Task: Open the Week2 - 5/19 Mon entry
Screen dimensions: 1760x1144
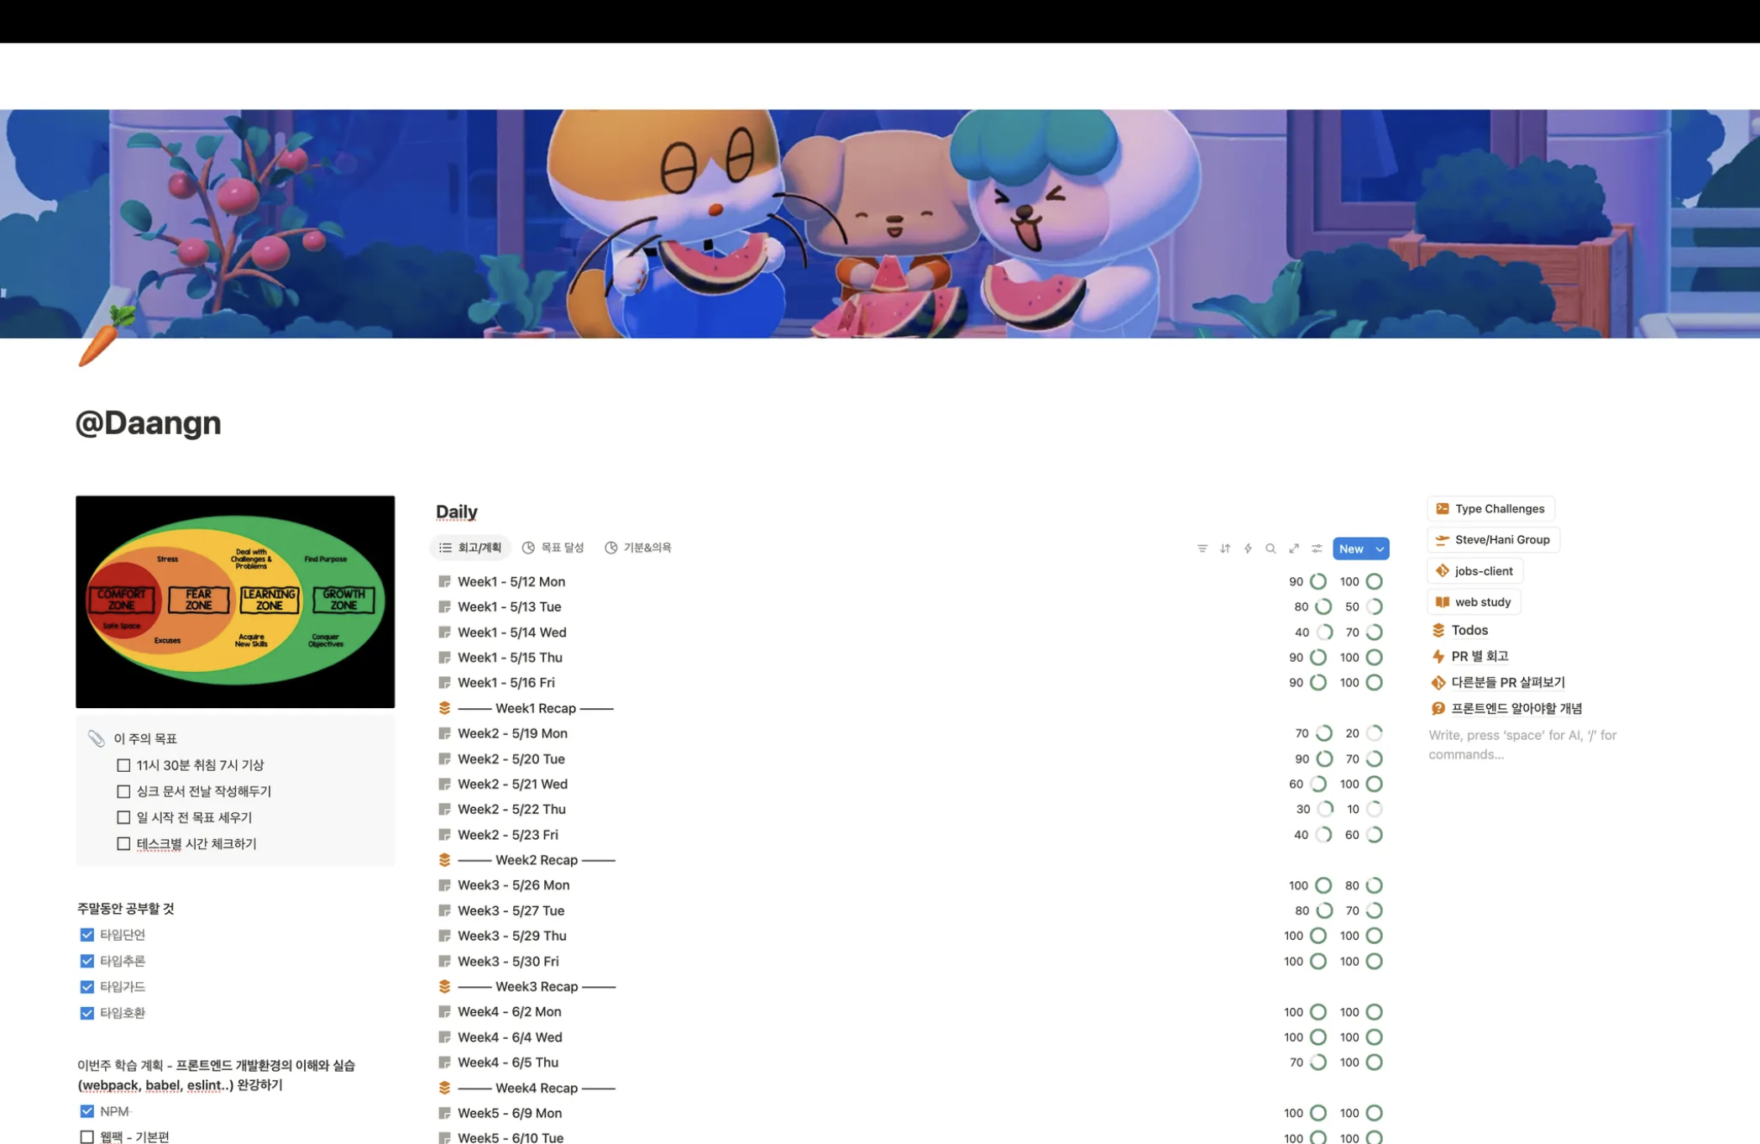Action: [x=512, y=733]
